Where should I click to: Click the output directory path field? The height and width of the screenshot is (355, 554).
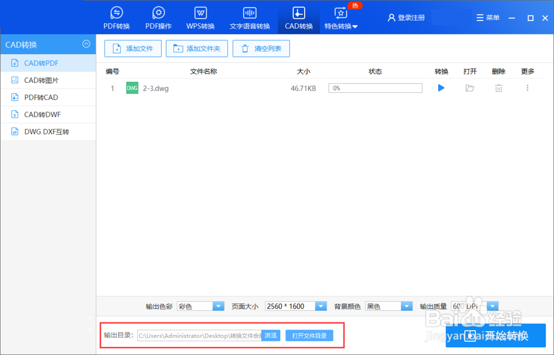[x=199, y=336]
